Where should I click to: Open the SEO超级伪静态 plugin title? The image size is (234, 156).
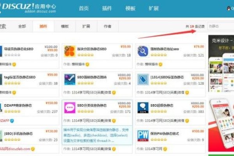pos(162,105)
